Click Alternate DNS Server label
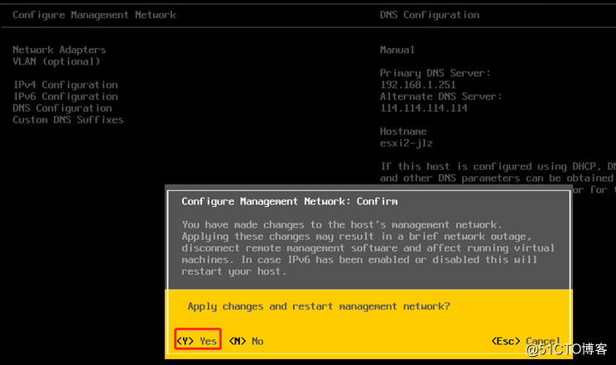This screenshot has height=365, width=616. pyautogui.click(x=440, y=97)
